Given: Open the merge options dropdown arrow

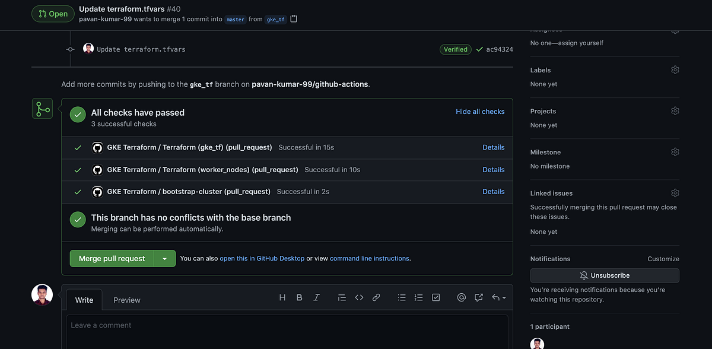Looking at the screenshot, I should pyautogui.click(x=165, y=258).
